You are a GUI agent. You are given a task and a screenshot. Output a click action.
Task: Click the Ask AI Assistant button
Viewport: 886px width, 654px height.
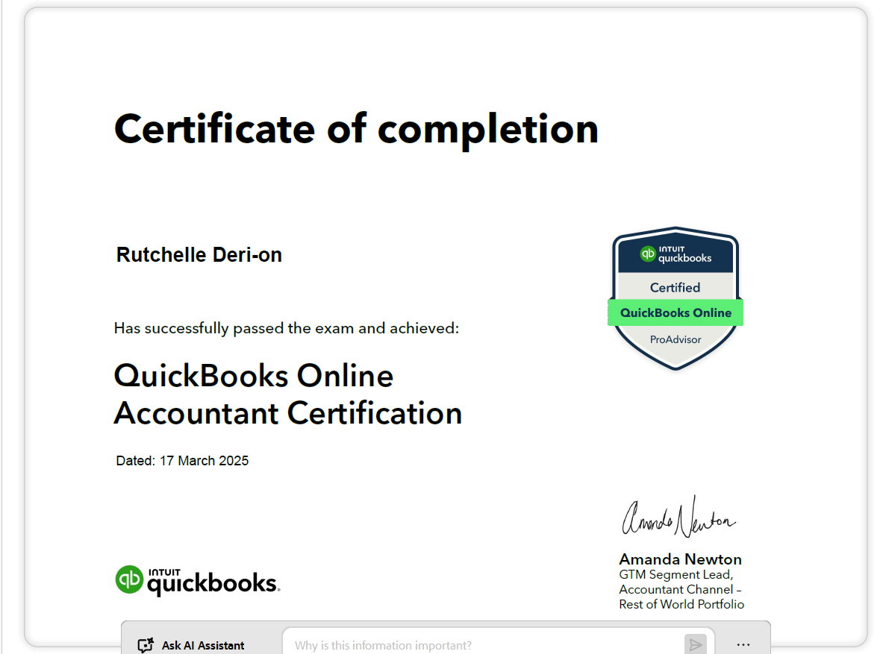point(192,645)
